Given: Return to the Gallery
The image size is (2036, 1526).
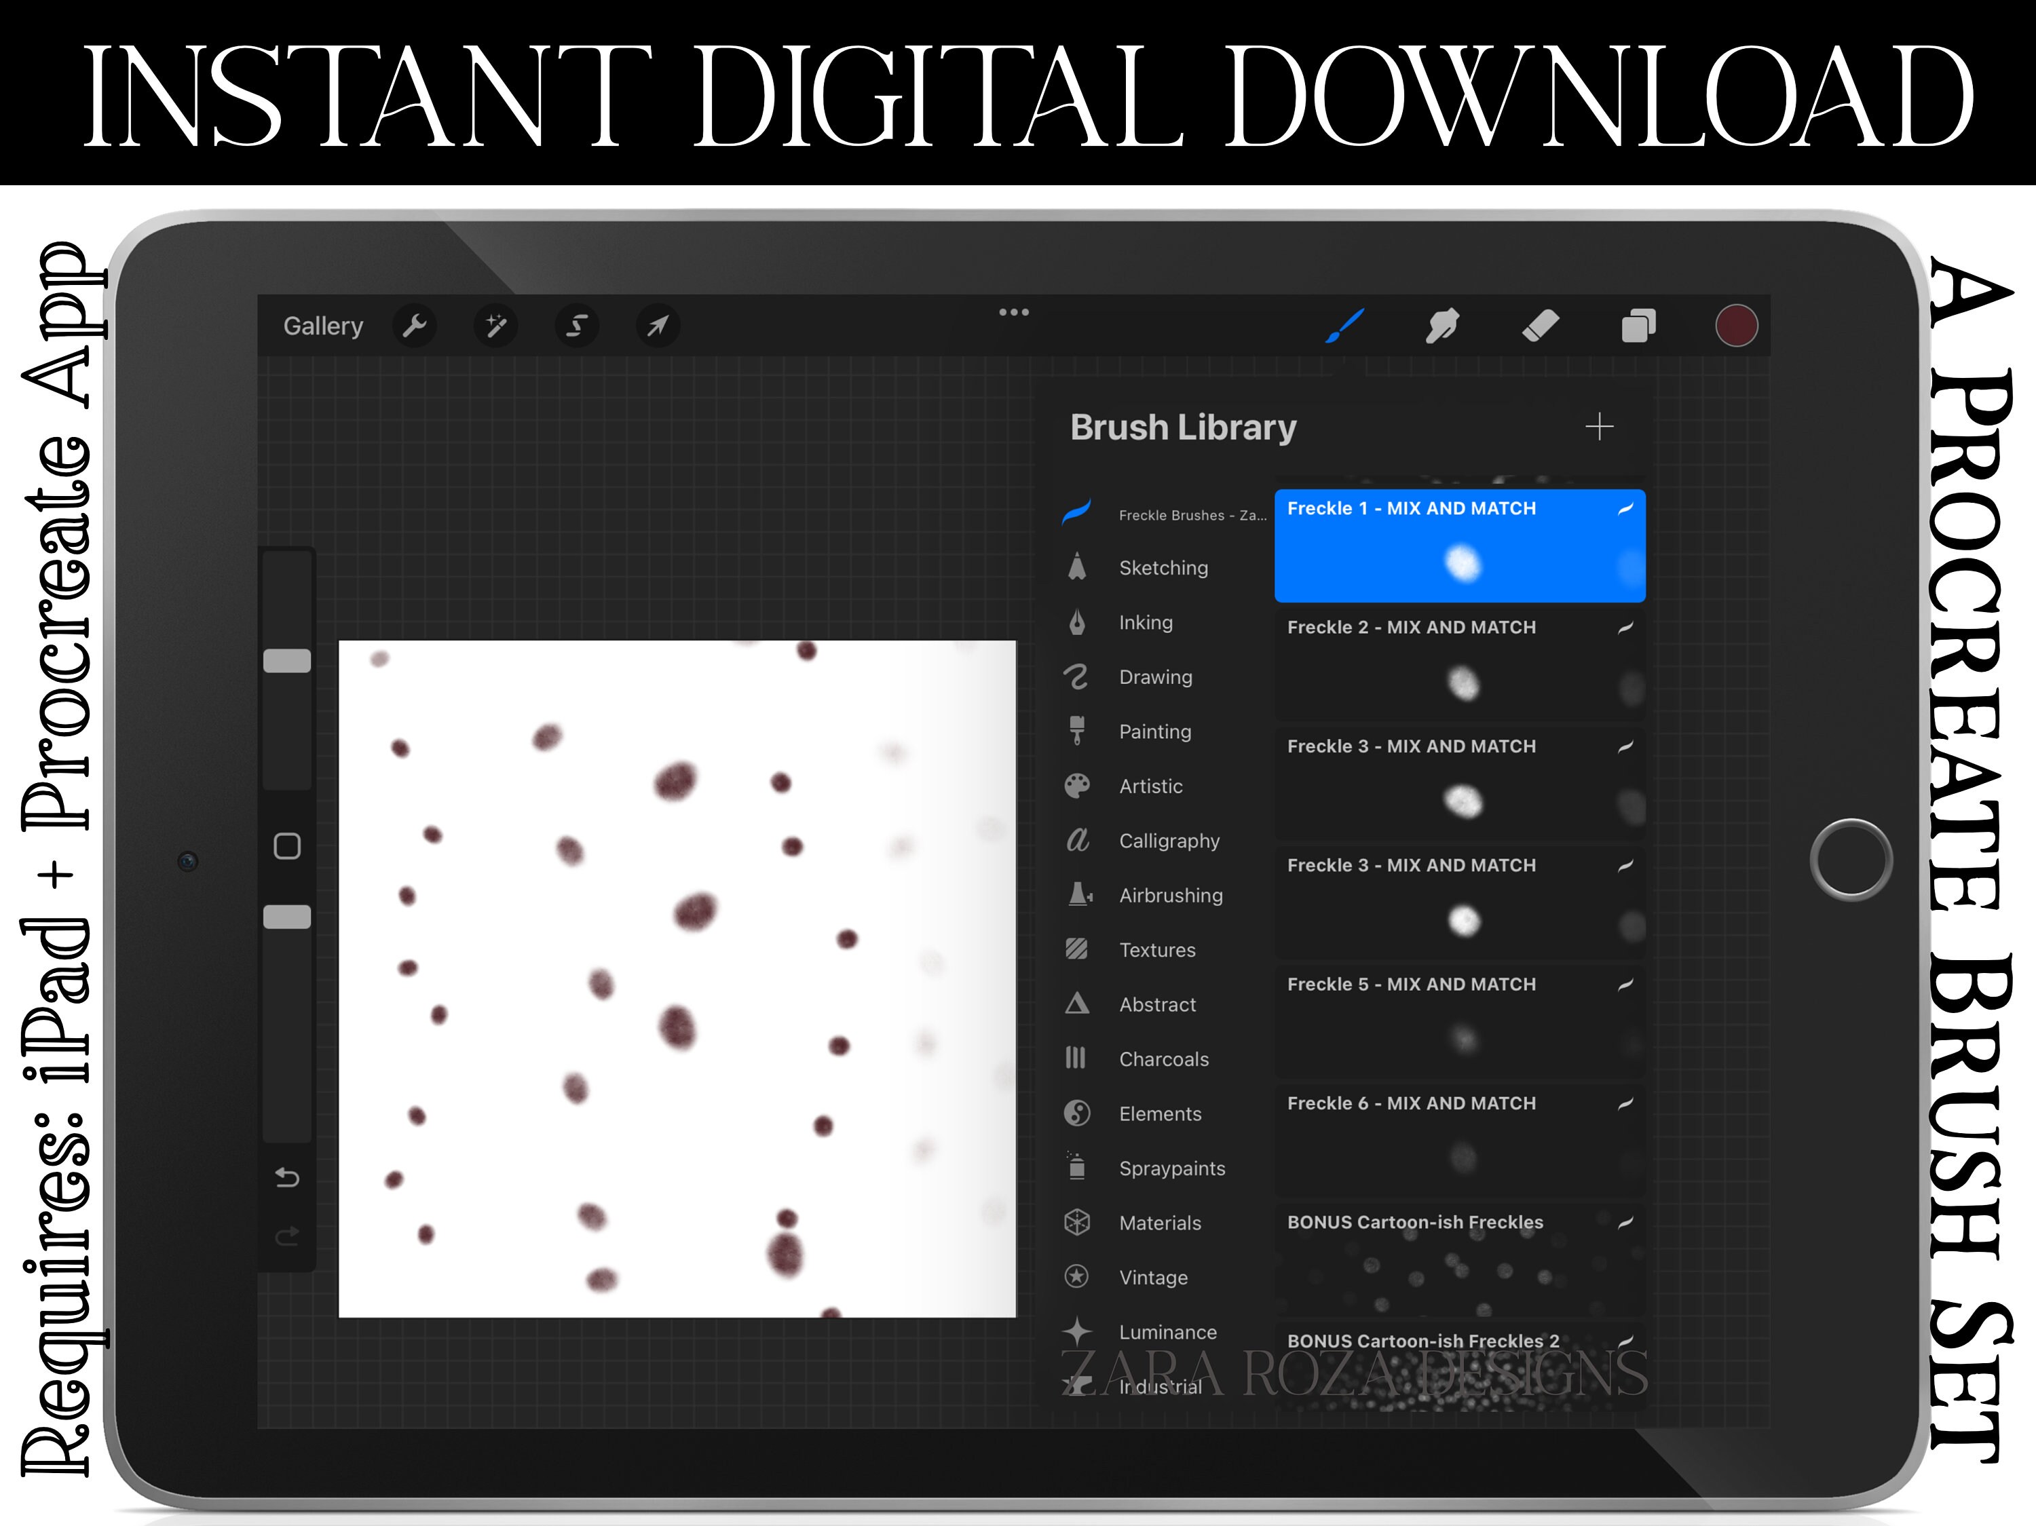Looking at the screenshot, I should coord(323,326).
